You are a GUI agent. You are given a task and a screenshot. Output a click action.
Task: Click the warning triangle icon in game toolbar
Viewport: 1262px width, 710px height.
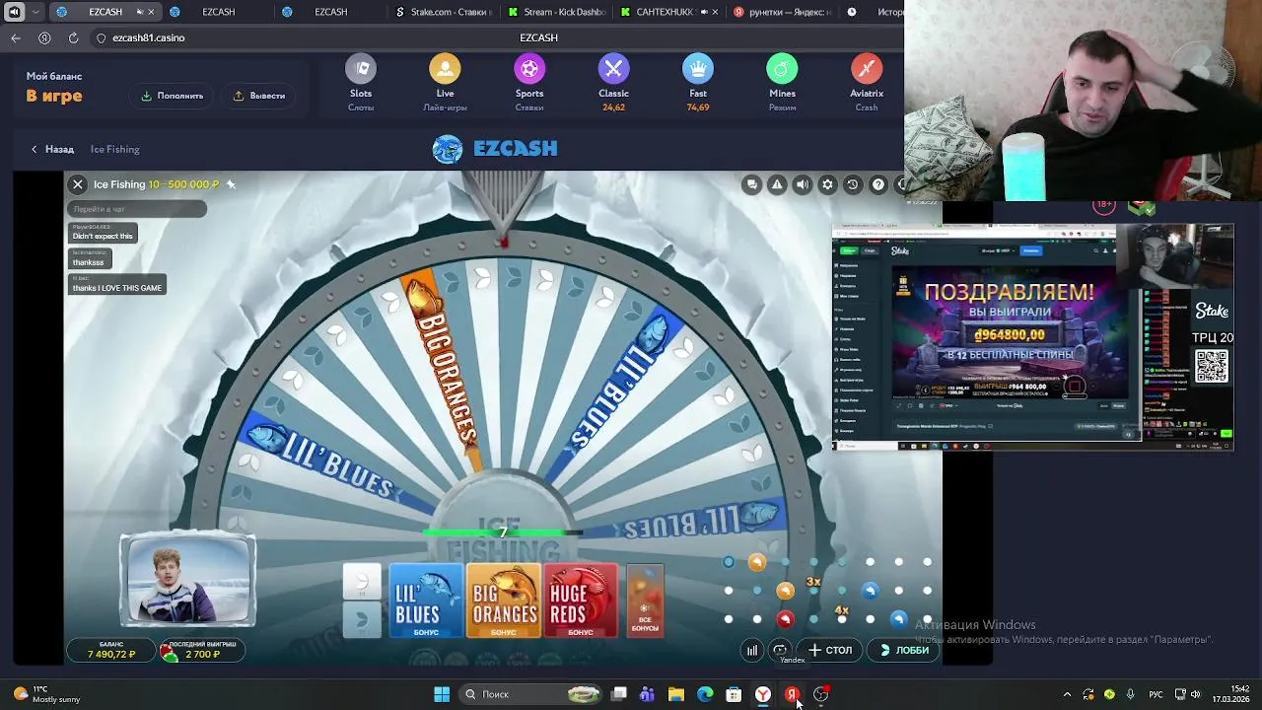[x=777, y=184]
